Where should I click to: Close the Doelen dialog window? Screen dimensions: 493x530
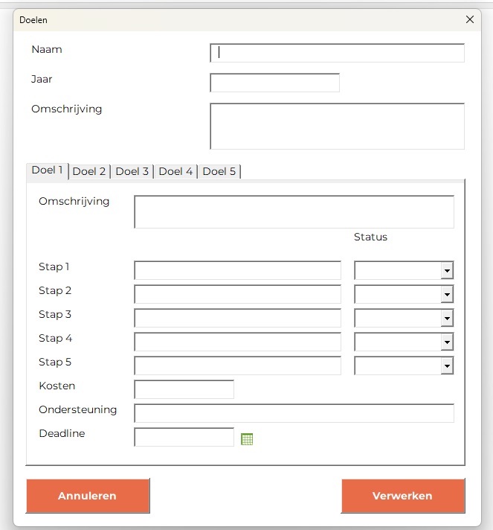click(x=469, y=20)
